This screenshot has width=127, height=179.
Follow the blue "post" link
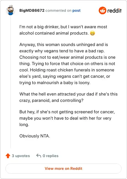click(x=77, y=10)
